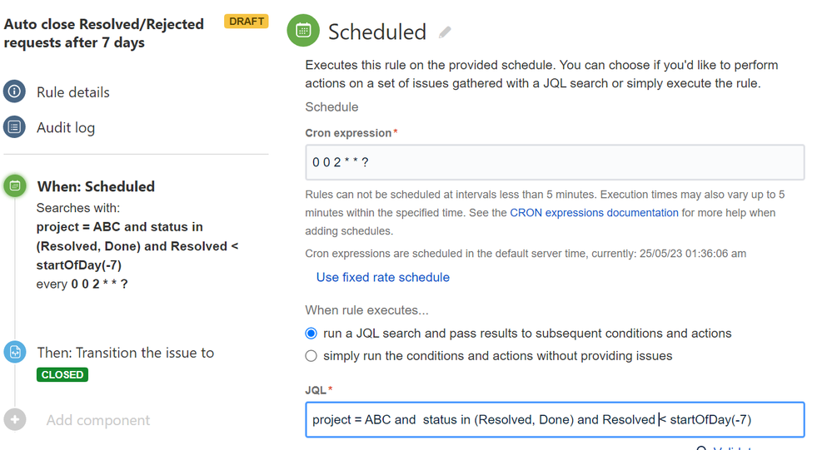
Task: Click the Rule details info icon
Action: point(14,91)
